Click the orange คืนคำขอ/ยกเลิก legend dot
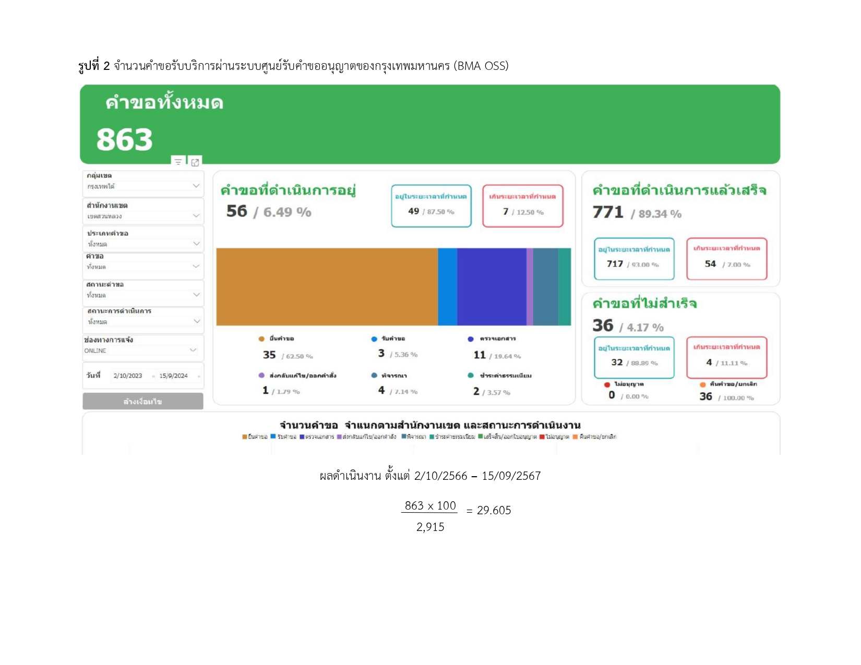861x665 pixels. click(703, 384)
